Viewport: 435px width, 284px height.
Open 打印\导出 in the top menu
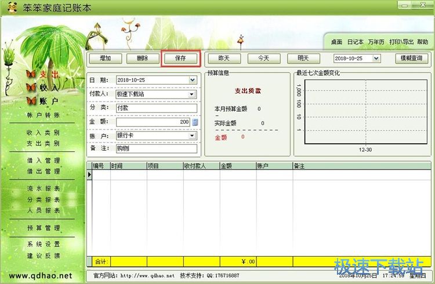(x=401, y=42)
